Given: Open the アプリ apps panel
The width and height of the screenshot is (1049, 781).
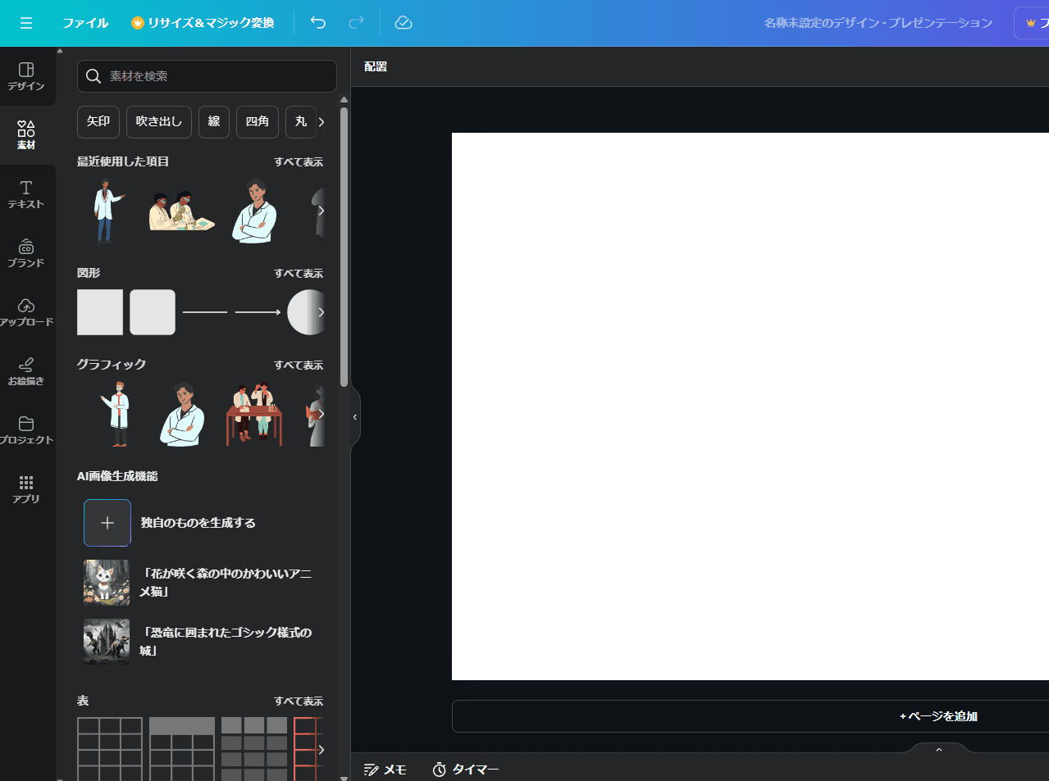Looking at the screenshot, I should pyautogui.click(x=26, y=489).
